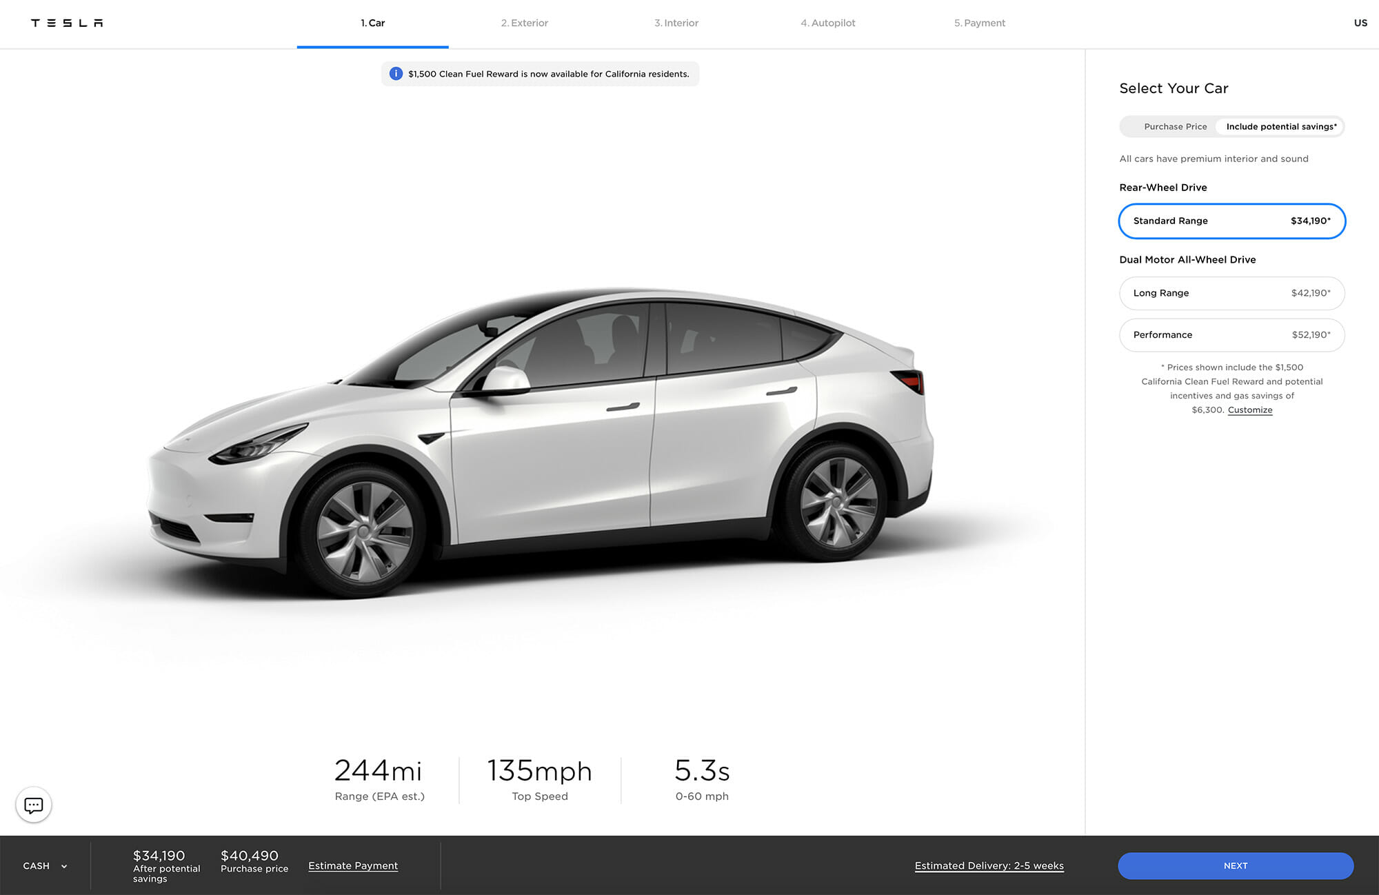Screen dimensions: 1379x895
Task: Click the prices footnote about $6,300 savings
Action: click(1231, 389)
